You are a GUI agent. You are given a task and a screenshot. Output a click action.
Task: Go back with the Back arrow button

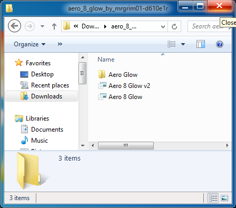point(14,26)
